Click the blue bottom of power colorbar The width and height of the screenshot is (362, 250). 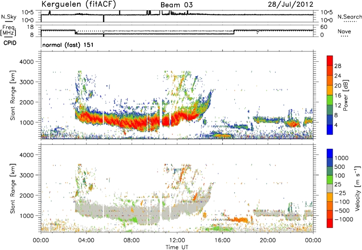330,130
